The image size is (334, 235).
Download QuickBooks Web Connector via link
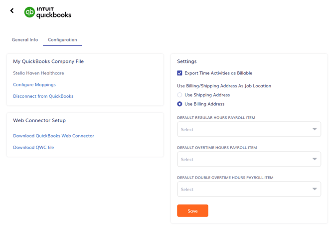tap(53, 136)
